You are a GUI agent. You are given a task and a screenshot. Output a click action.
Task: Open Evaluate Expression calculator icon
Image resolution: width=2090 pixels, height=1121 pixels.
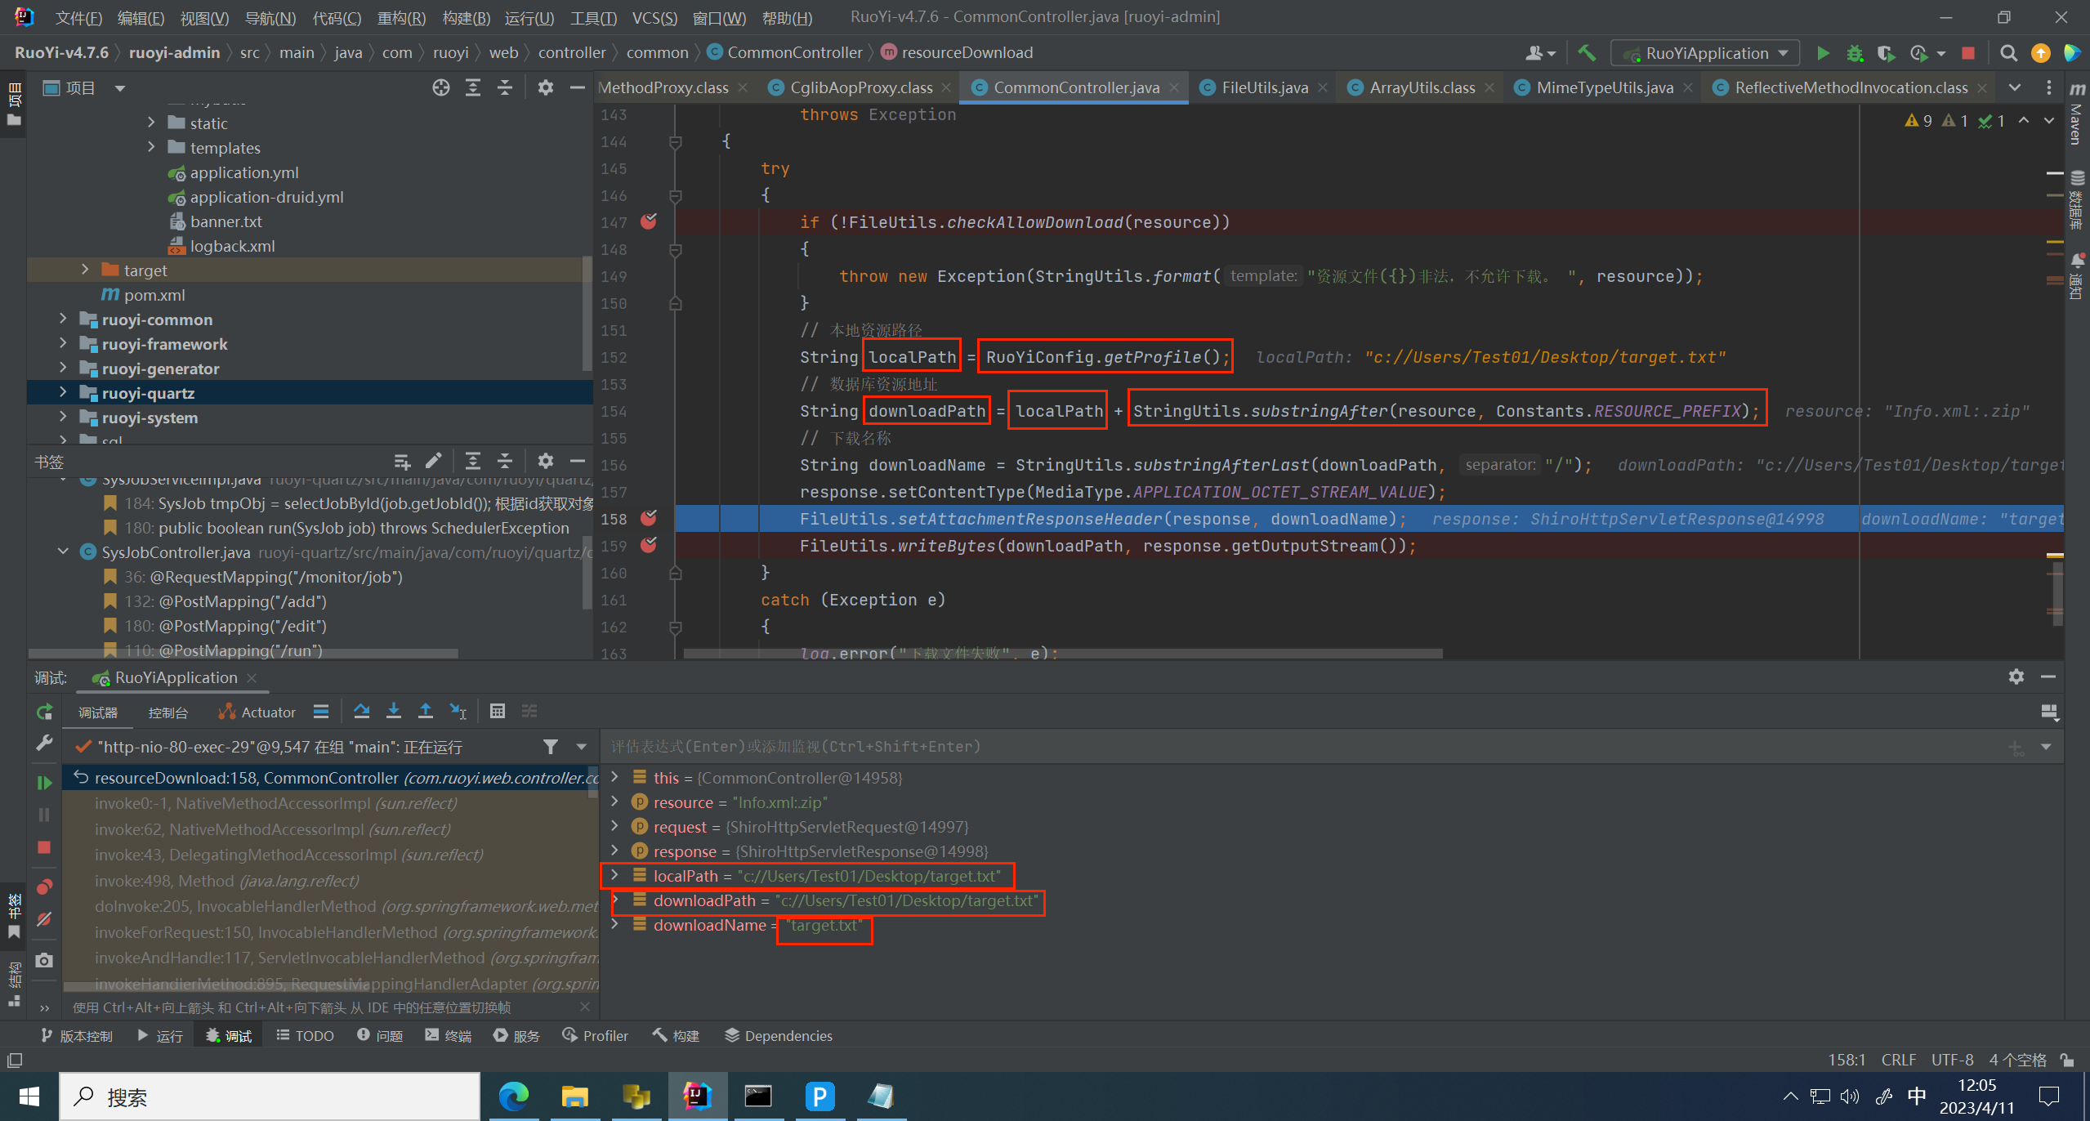498,712
